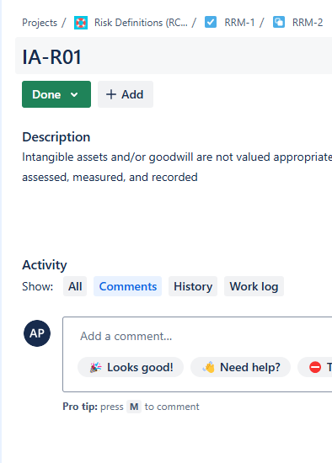332x463 pixels.
Task: Click the red no-entry emoji suggestion
Action: click(x=315, y=367)
